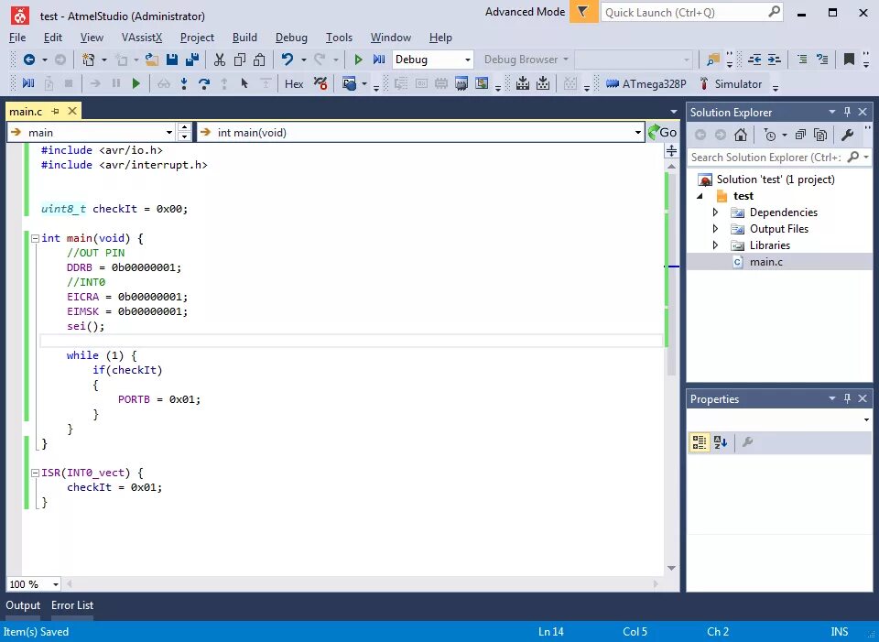Click the ATmega328P device button

[x=646, y=84]
